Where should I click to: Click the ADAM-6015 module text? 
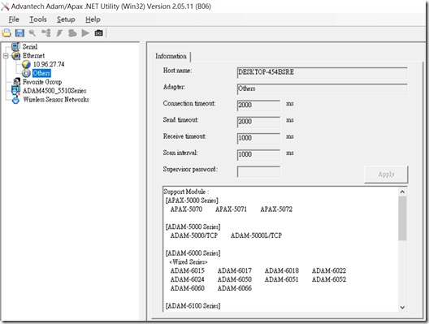188,270
